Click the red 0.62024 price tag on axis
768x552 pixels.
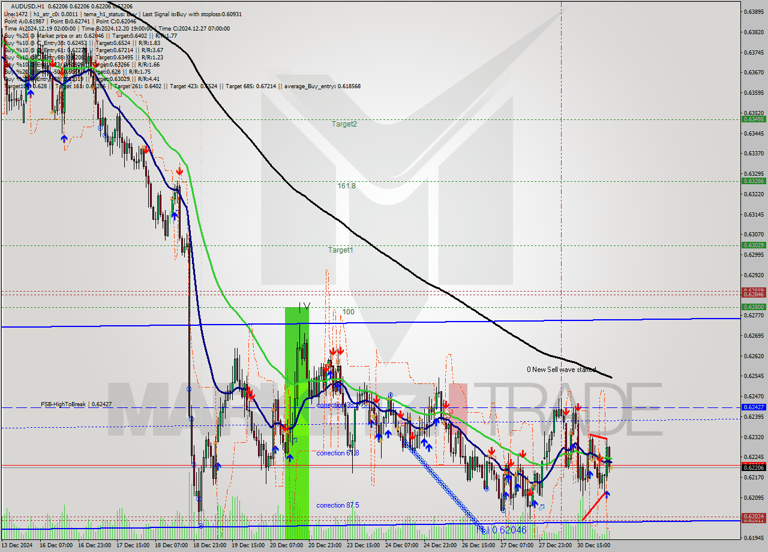coord(754,516)
